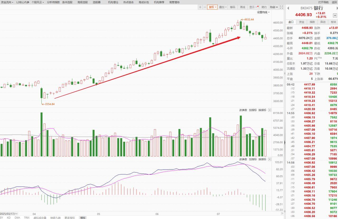Close the volume indicator panel
338x219 pixels.
pyautogui.click(x=270, y=110)
